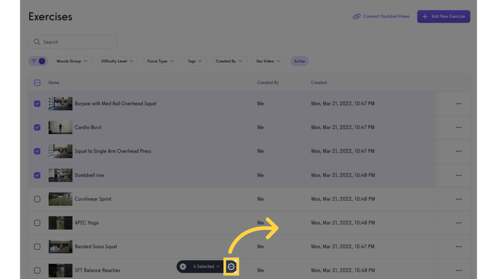The height and width of the screenshot is (279, 497).
Task: Dismiss the 4 Selected selection via X icon
Action: click(x=183, y=266)
